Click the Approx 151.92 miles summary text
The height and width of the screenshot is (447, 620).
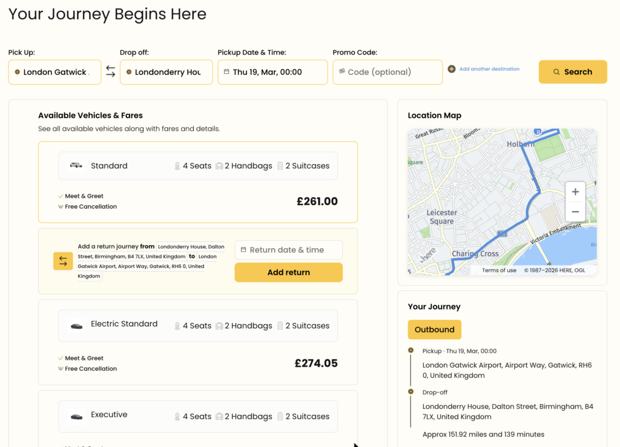click(x=483, y=434)
